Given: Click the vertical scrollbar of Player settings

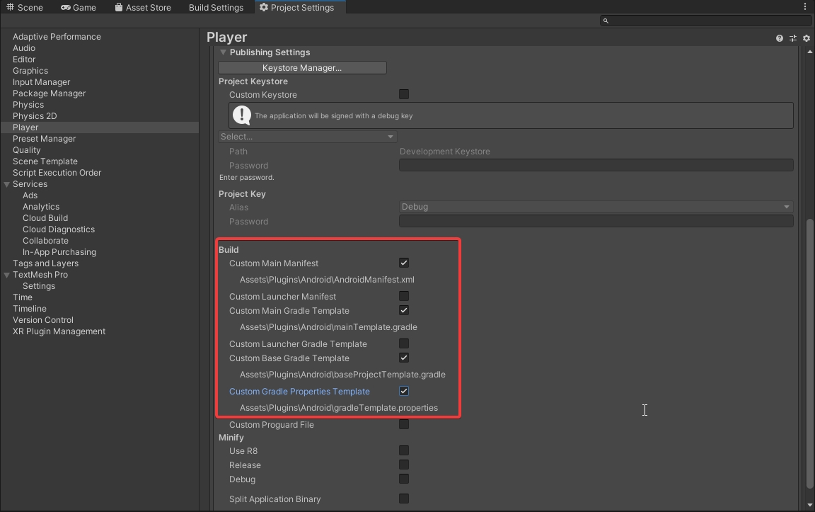Looking at the screenshot, I should (810, 354).
